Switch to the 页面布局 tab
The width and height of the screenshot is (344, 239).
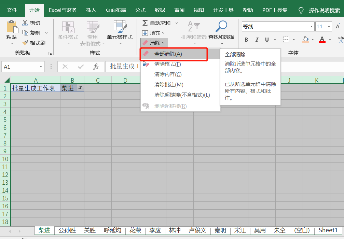point(115,10)
